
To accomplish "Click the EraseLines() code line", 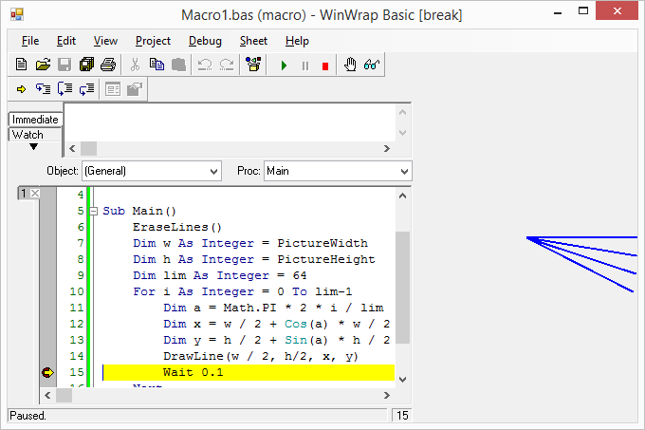I will click(x=176, y=227).
